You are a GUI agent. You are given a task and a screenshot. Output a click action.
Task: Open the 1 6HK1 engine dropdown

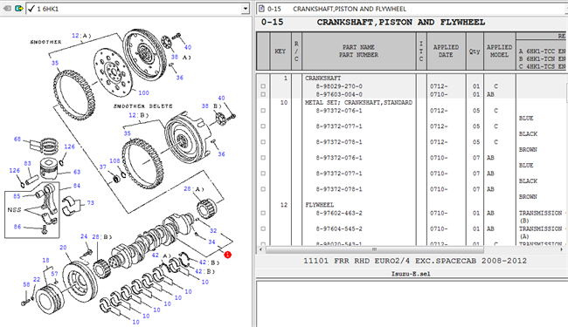pos(246,9)
